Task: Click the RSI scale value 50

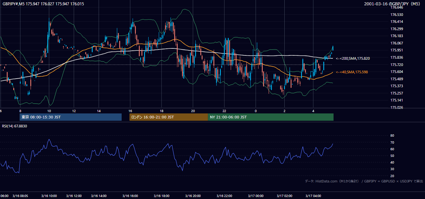Action: [392, 156]
